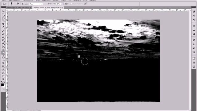This screenshot has height=111, width=197.
Task: Open the Brush Presets panel icon
Action: 194,40
